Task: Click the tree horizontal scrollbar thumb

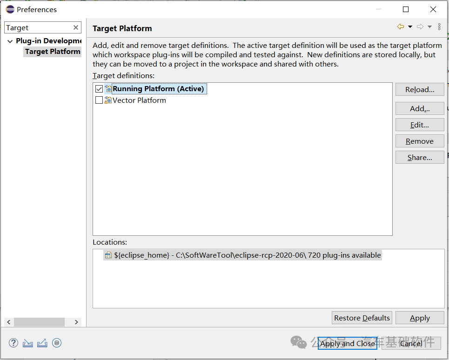Action: coord(39,322)
